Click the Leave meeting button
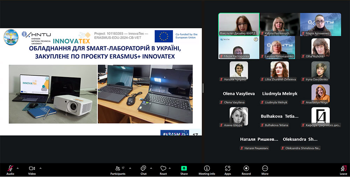Screen dimensions: 350x177 point(343,169)
